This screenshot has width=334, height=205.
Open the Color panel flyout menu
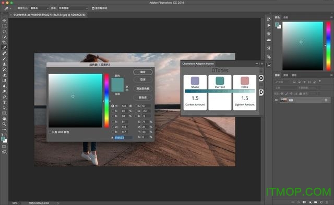pos(331,17)
